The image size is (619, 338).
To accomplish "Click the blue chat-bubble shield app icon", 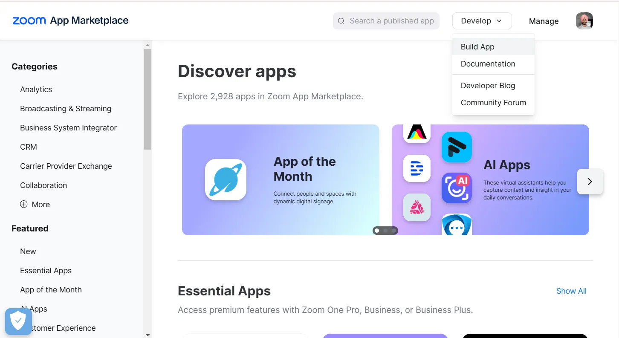I will pyautogui.click(x=457, y=225).
